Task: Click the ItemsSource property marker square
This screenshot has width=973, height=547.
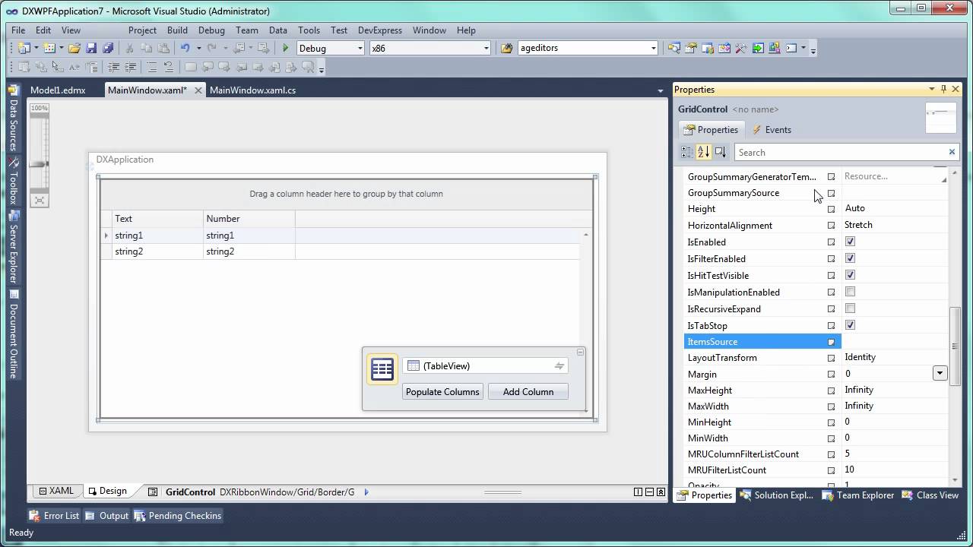Action: point(831,342)
